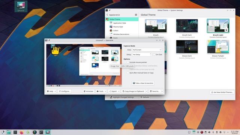Open the network Wi-Fi tray icon

coord(224,132)
